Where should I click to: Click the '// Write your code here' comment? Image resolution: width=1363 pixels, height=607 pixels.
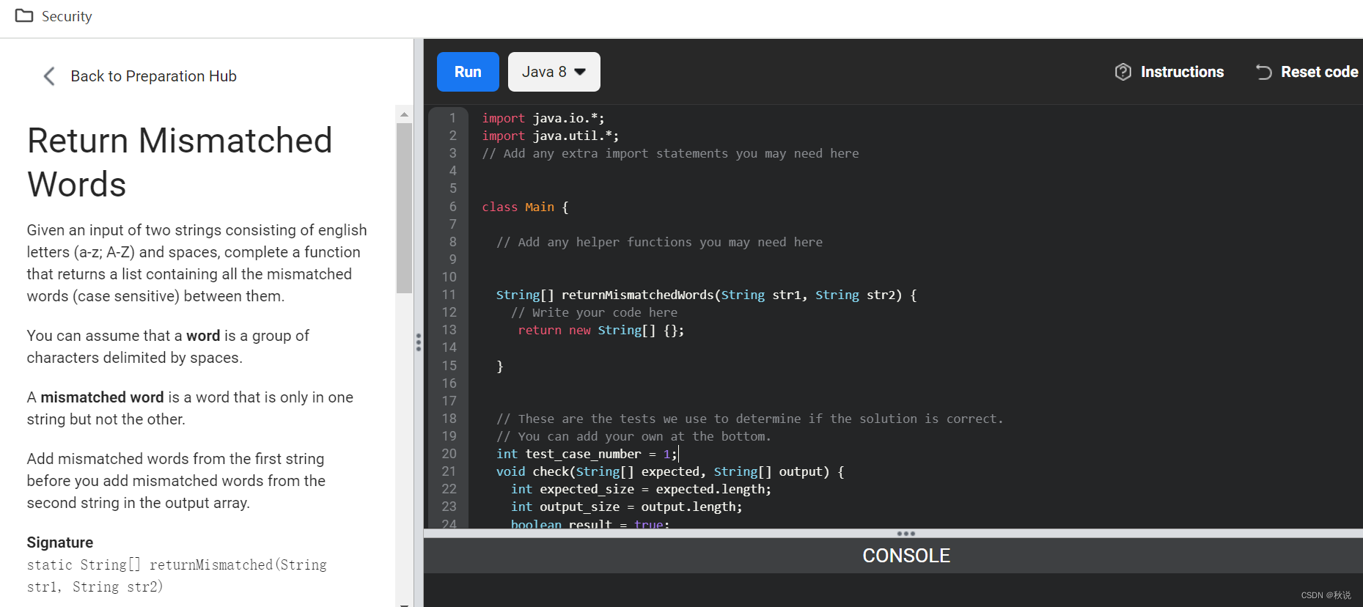(594, 312)
